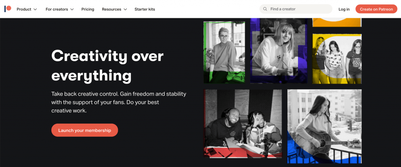Select the guitarist photo with blue accent
This screenshot has height=167, width=401.
tap(325, 126)
